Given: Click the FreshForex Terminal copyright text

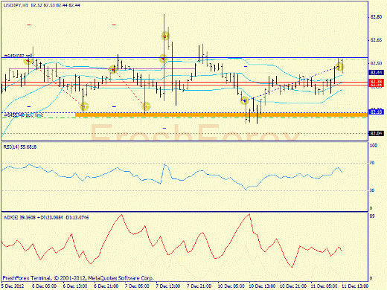Looking at the screenshot, I should [x=78, y=278].
